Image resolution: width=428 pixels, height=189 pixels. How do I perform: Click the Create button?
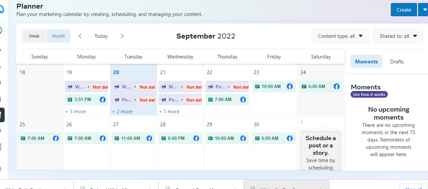click(x=404, y=10)
